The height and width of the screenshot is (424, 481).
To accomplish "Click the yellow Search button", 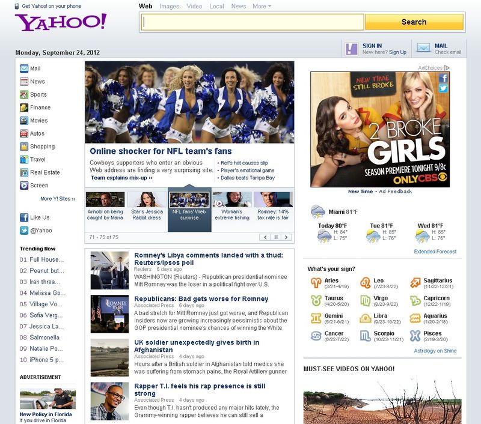I will 414,22.
